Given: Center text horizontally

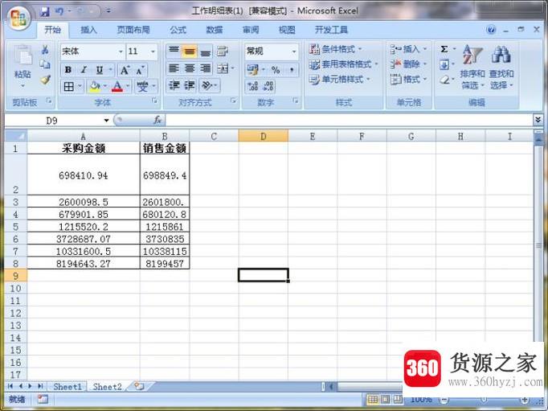Looking at the screenshot, I should [x=190, y=68].
